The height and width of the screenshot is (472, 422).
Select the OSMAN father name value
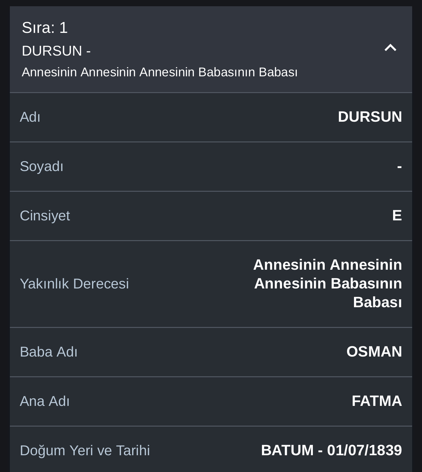[x=374, y=352]
